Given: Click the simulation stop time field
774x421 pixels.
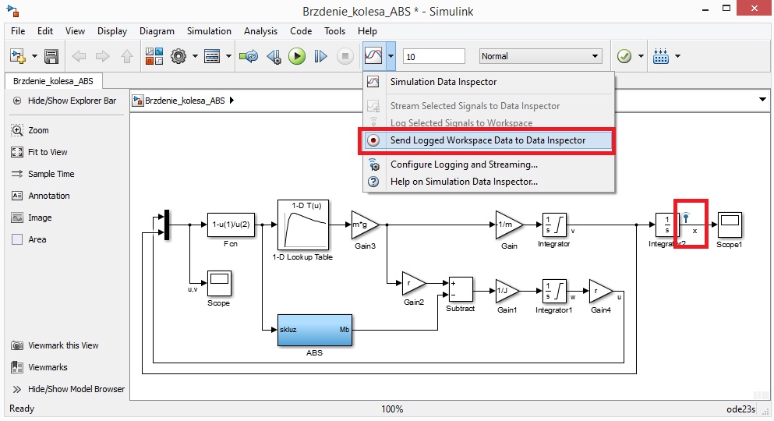Looking at the screenshot, I should click(x=434, y=56).
